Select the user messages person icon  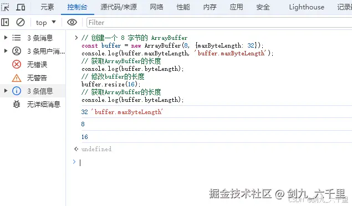tap(17, 51)
